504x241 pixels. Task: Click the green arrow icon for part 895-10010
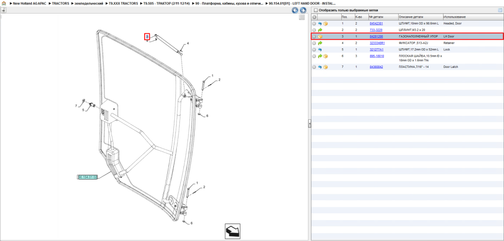click(x=320, y=56)
